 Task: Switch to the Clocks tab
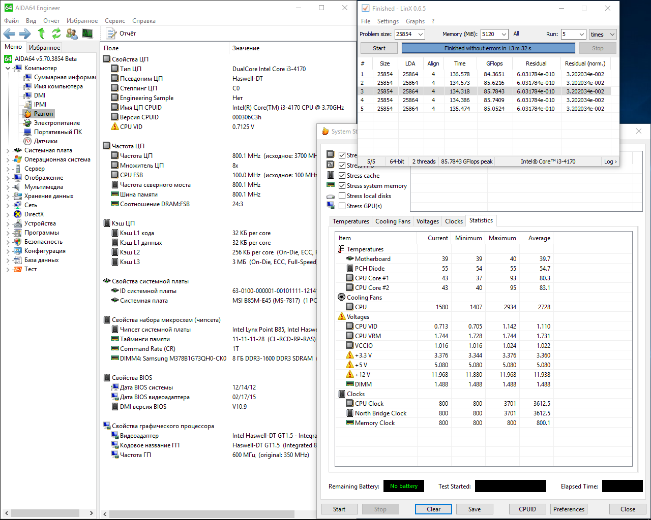point(454,221)
